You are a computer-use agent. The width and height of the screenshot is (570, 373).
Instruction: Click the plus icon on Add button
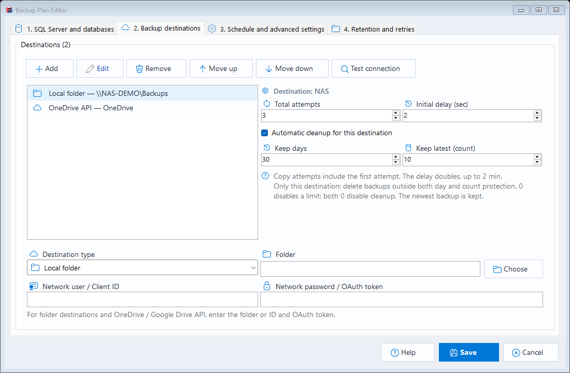pos(39,69)
